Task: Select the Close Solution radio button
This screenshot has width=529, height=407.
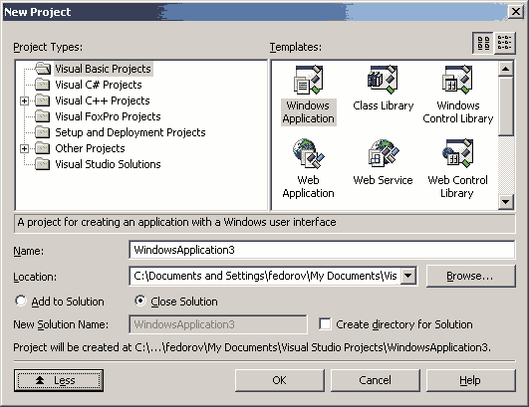Action: click(139, 301)
